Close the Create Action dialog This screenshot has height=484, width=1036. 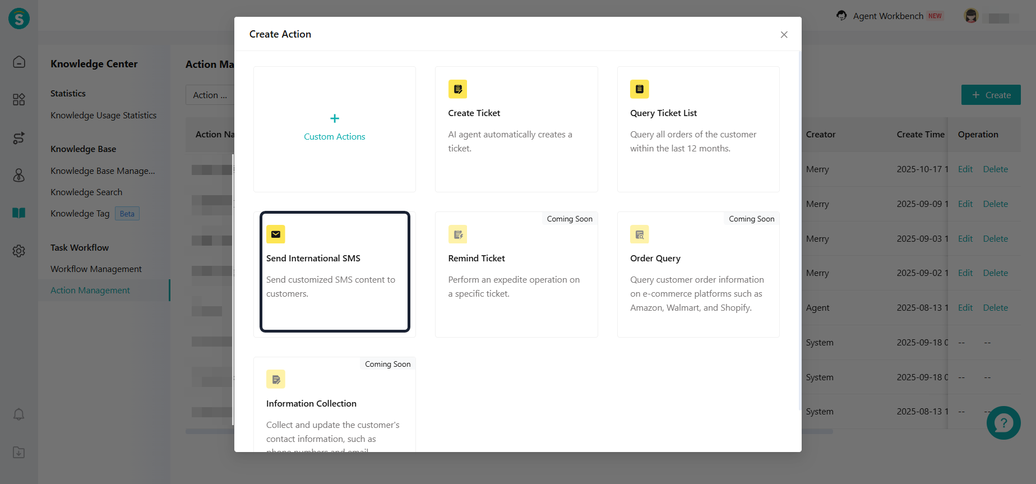click(x=784, y=35)
